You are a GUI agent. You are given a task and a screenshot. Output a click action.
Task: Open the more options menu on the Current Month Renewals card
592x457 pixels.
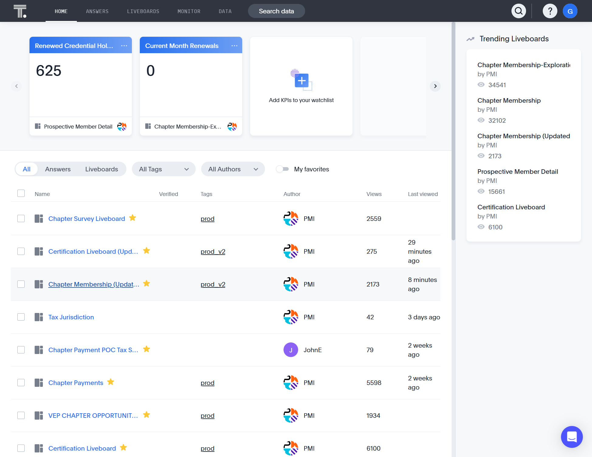click(x=234, y=46)
